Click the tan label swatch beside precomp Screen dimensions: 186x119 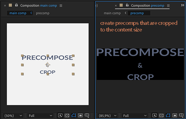(x=121, y=5)
